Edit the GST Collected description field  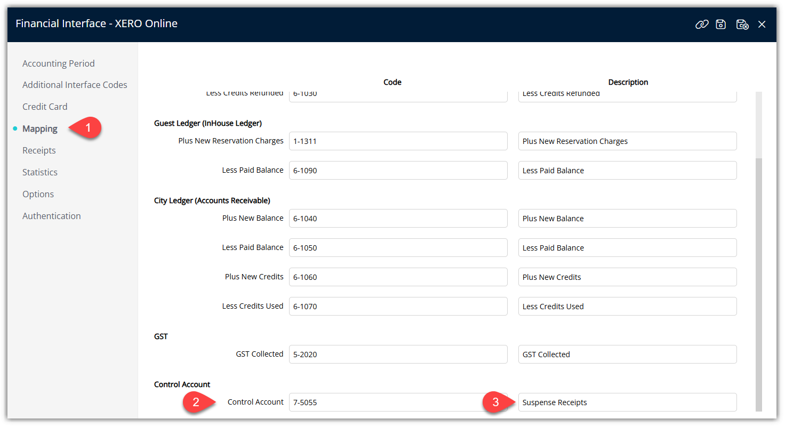click(x=628, y=355)
